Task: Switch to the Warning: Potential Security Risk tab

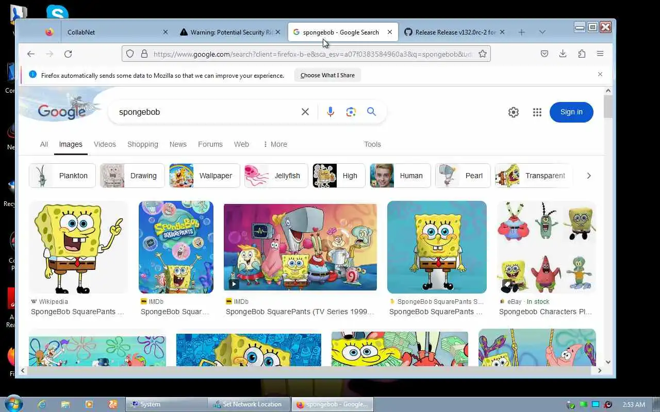Action: [230, 32]
